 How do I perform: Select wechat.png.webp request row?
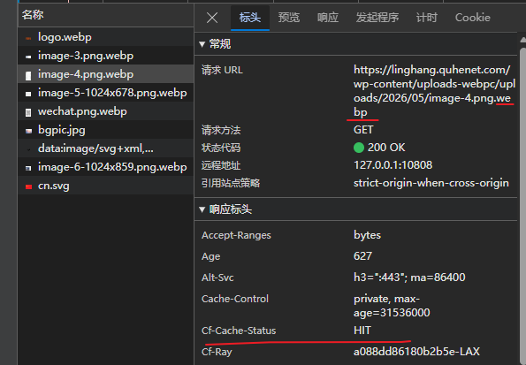point(106,111)
